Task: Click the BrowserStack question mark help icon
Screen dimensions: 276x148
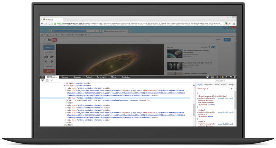Action: 52,62
